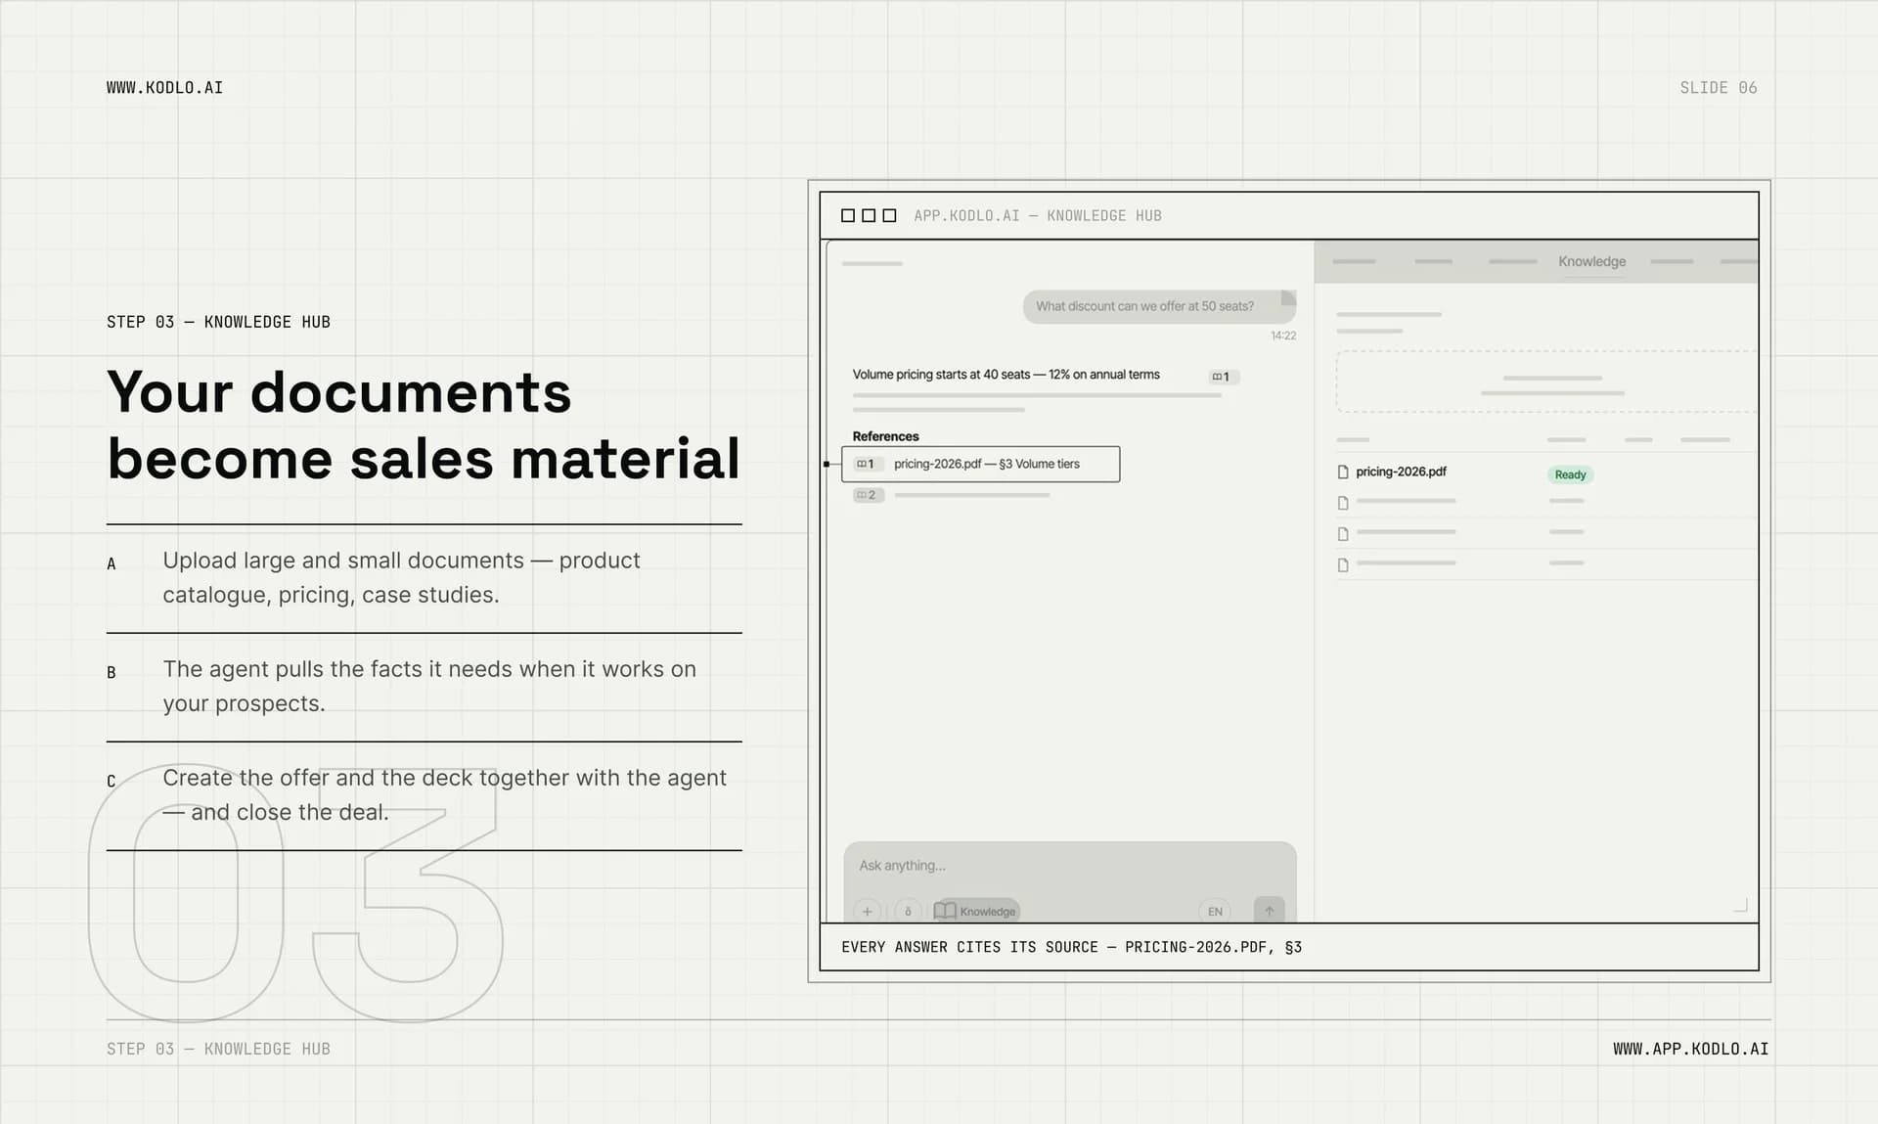1878x1124 pixels.
Task: Click citation badge 1 beside the volume pricing answer
Action: pyautogui.click(x=1223, y=377)
